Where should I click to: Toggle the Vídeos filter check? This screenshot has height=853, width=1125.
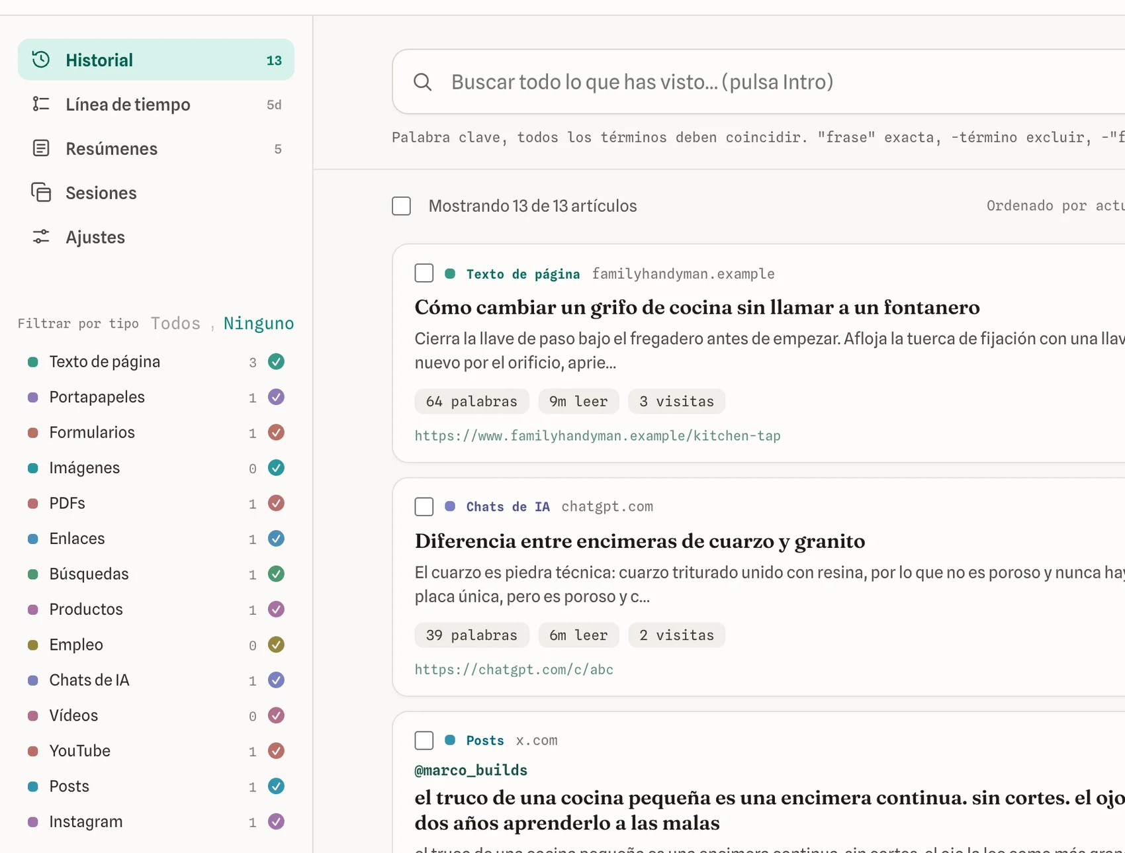tap(276, 715)
